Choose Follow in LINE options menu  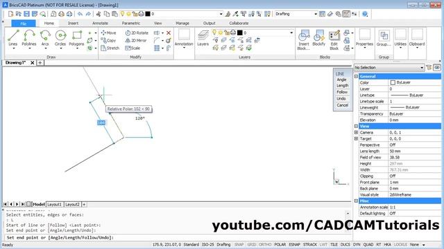342,92
